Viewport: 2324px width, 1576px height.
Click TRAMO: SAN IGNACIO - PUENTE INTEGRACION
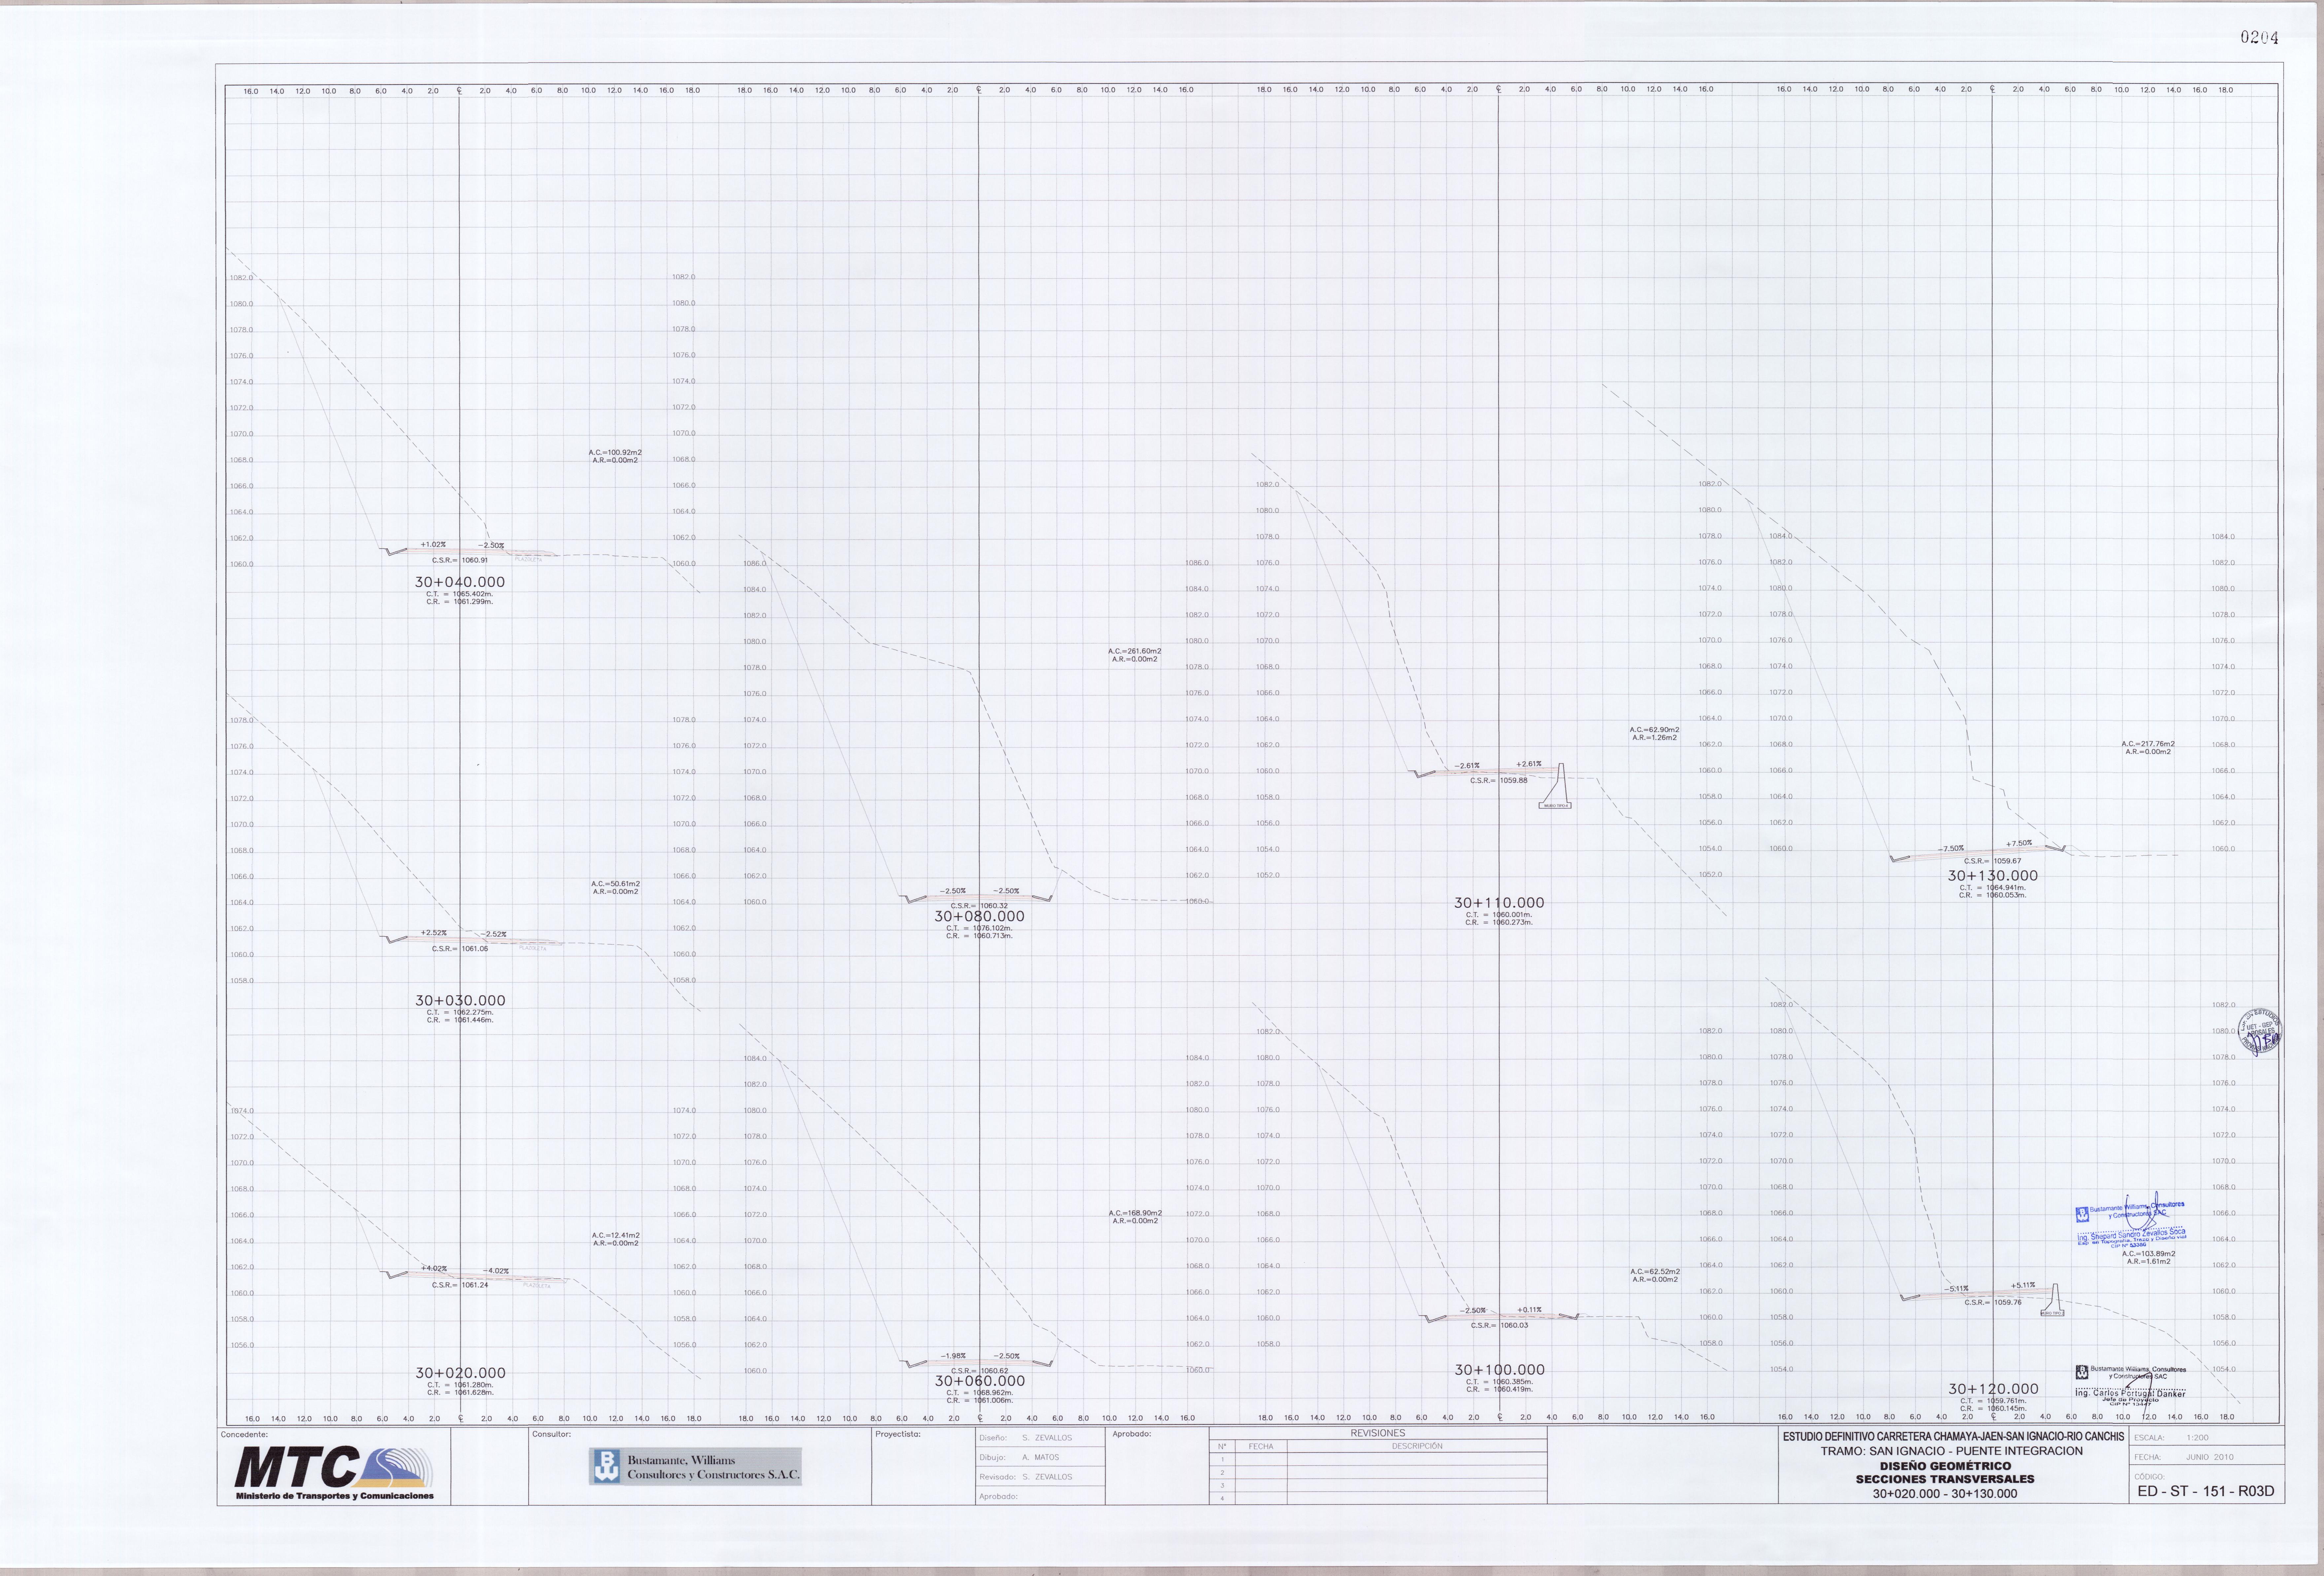[1952, 1451]
